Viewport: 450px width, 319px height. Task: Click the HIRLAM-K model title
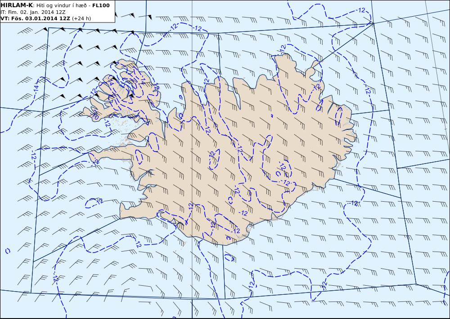17,5
